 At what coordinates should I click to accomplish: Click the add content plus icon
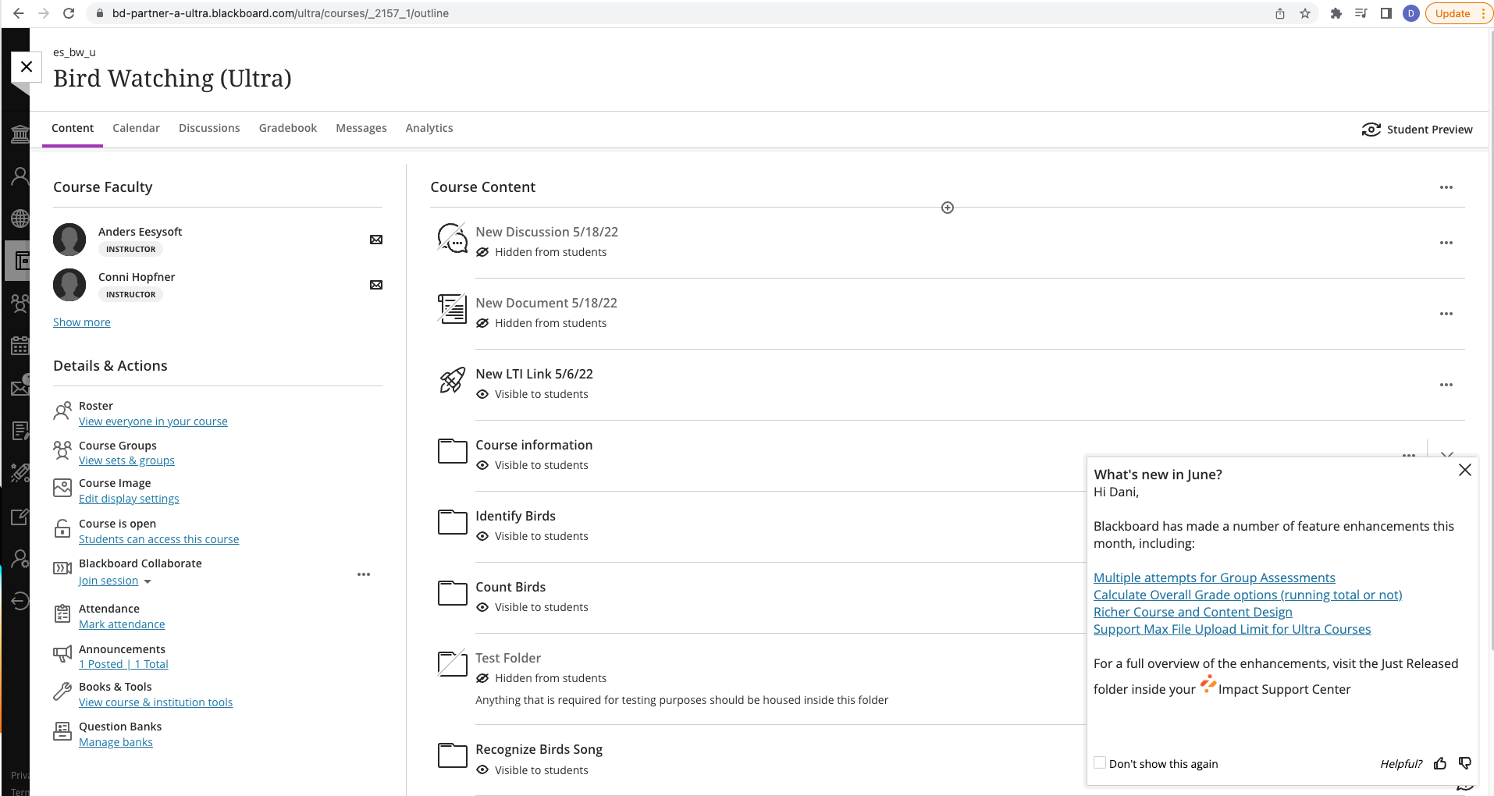[947, 208]
